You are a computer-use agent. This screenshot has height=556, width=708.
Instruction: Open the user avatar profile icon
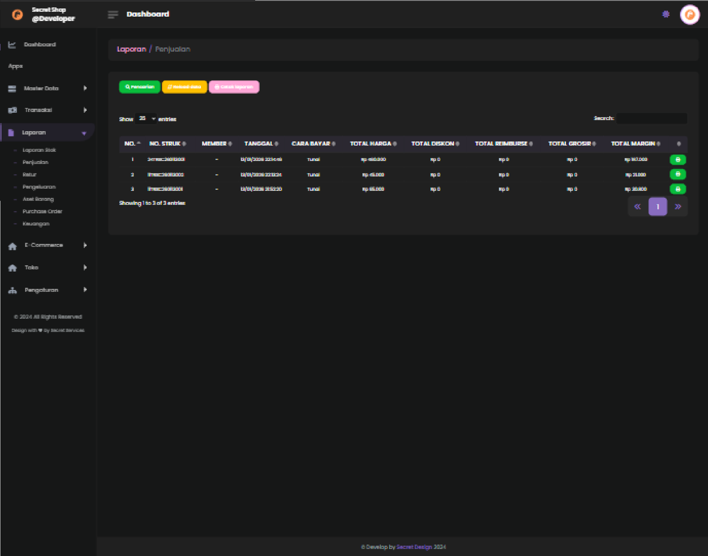[x=690, y=15]
